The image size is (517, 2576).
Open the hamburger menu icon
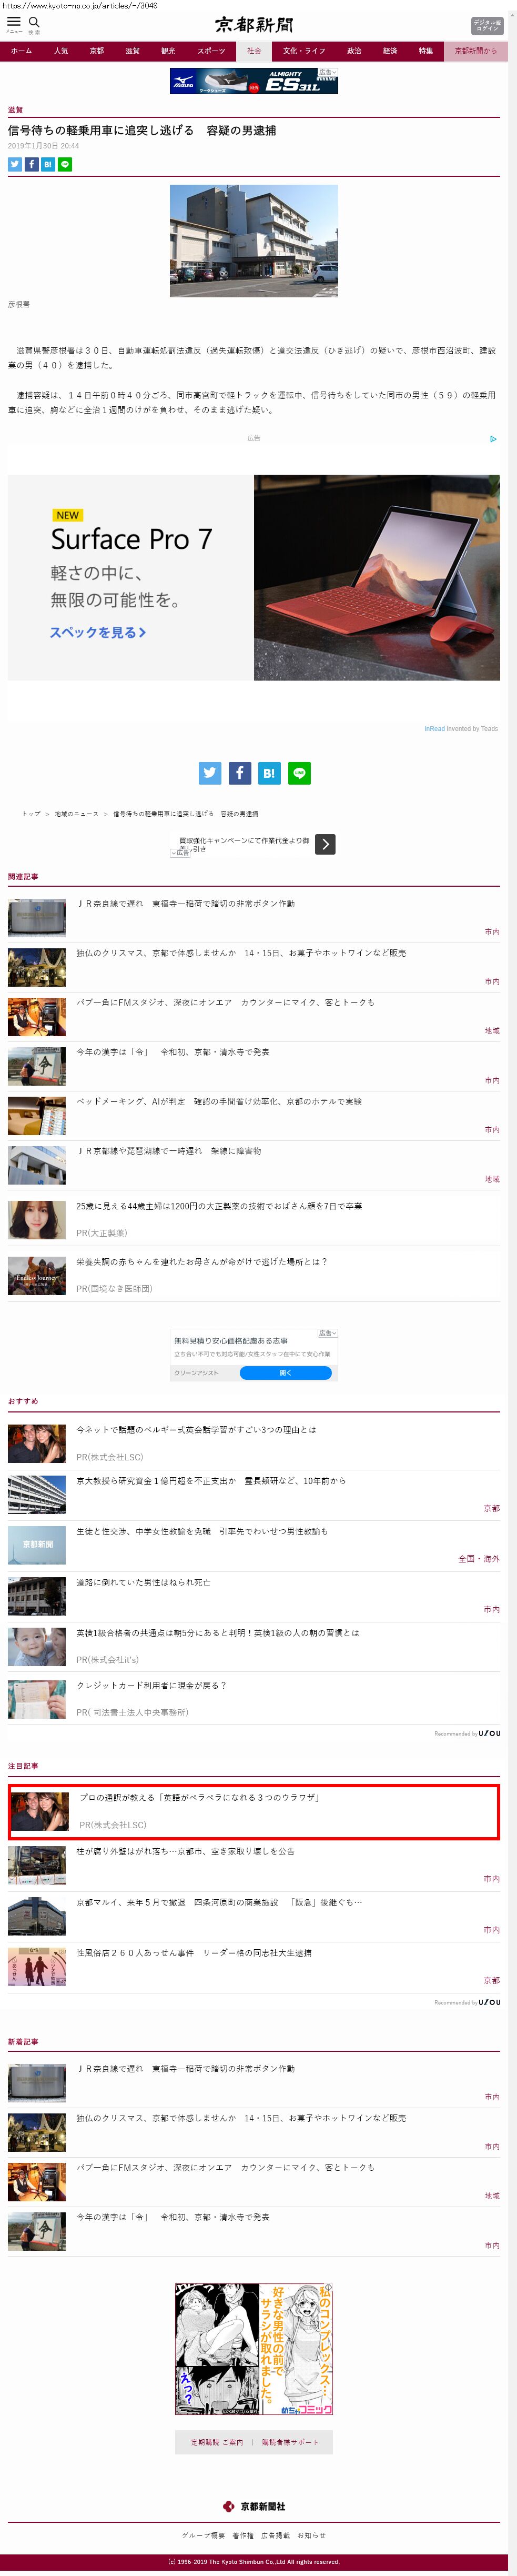pos(14,22)
